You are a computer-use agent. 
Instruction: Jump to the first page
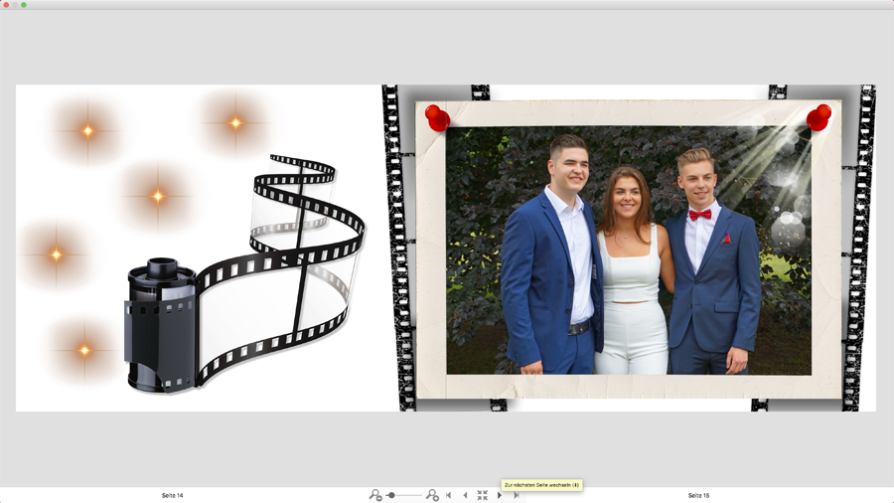449,495
